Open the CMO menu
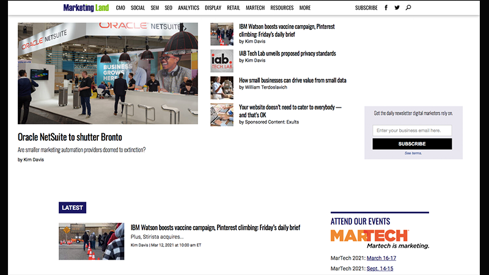 click(120, 8)
